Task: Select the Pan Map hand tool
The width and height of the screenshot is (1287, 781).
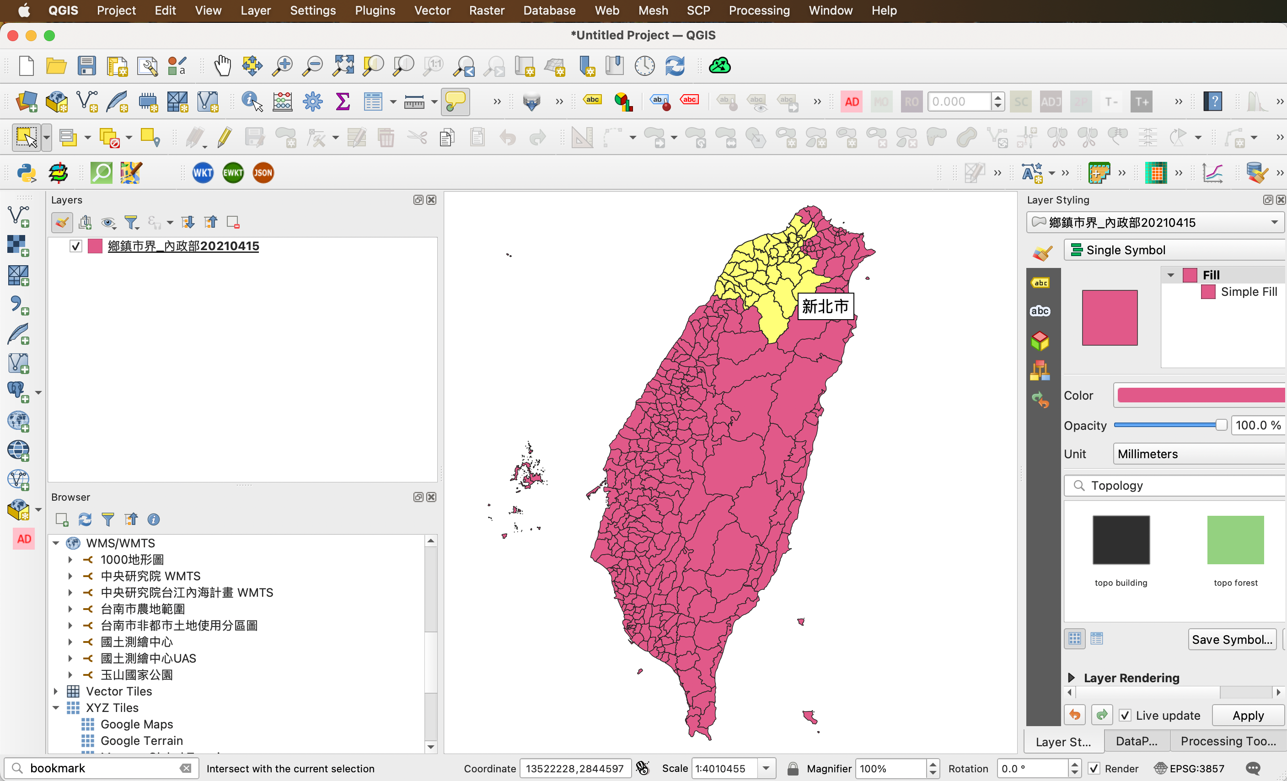Action: coord(223,66)
